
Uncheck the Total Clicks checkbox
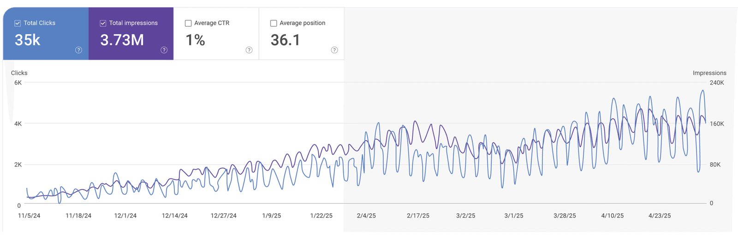pyautogui.click(x=18, y=23)
